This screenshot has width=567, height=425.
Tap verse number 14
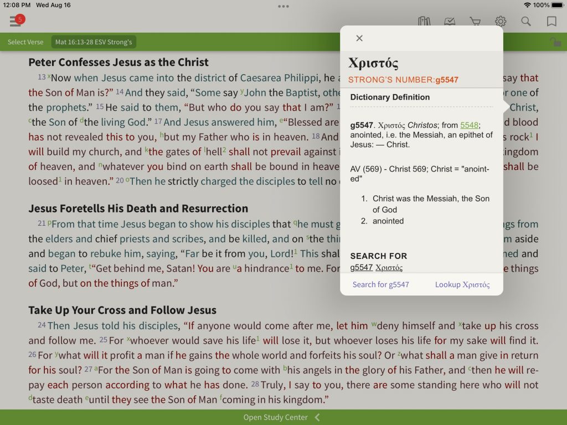120,92
